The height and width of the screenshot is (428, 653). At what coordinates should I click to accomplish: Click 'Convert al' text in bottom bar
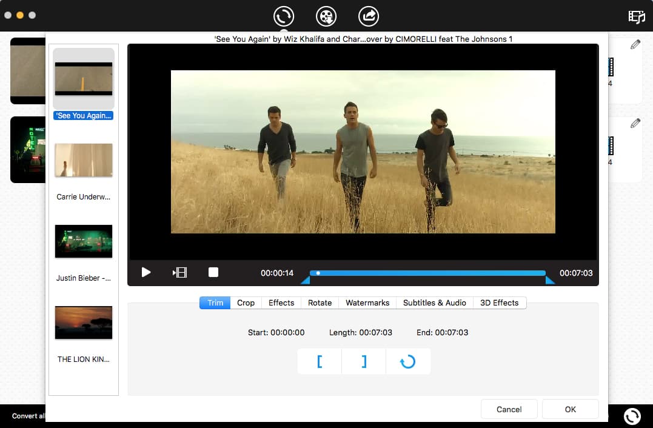(28, 416)
